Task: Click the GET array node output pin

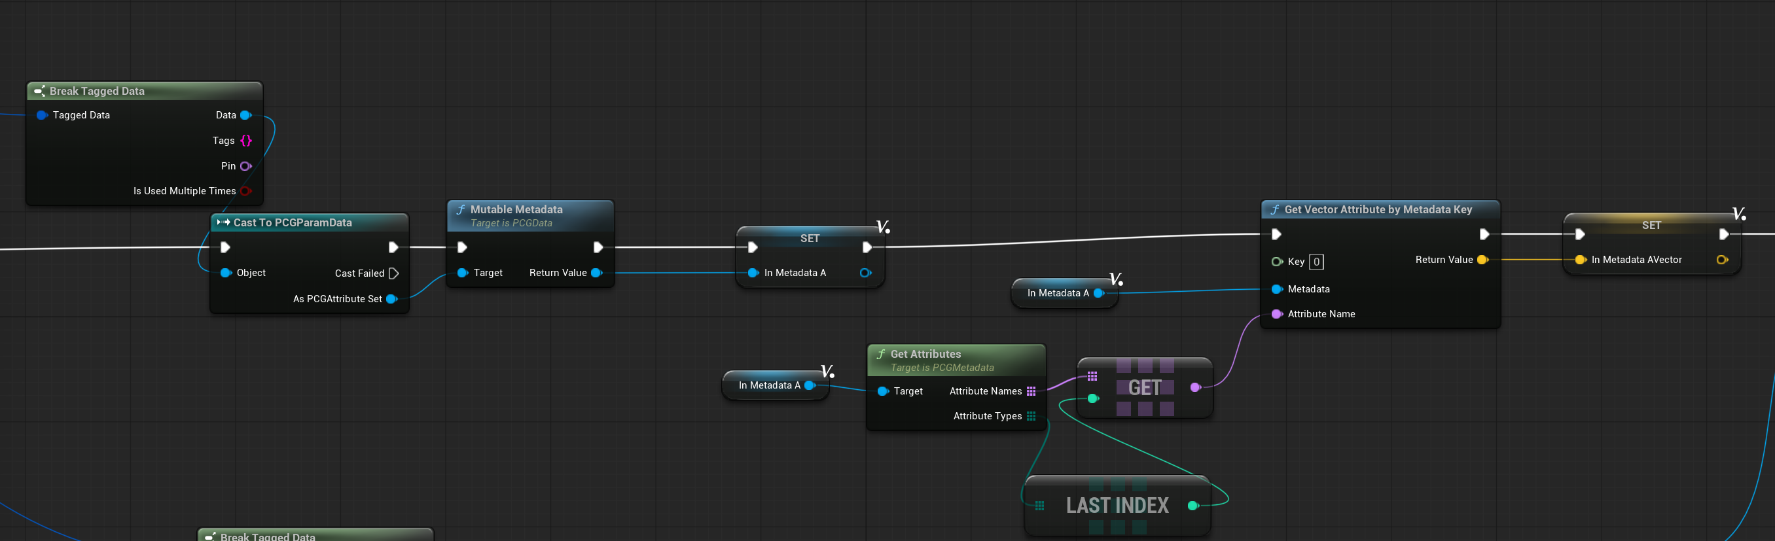Action: [x=1195, y=387]
